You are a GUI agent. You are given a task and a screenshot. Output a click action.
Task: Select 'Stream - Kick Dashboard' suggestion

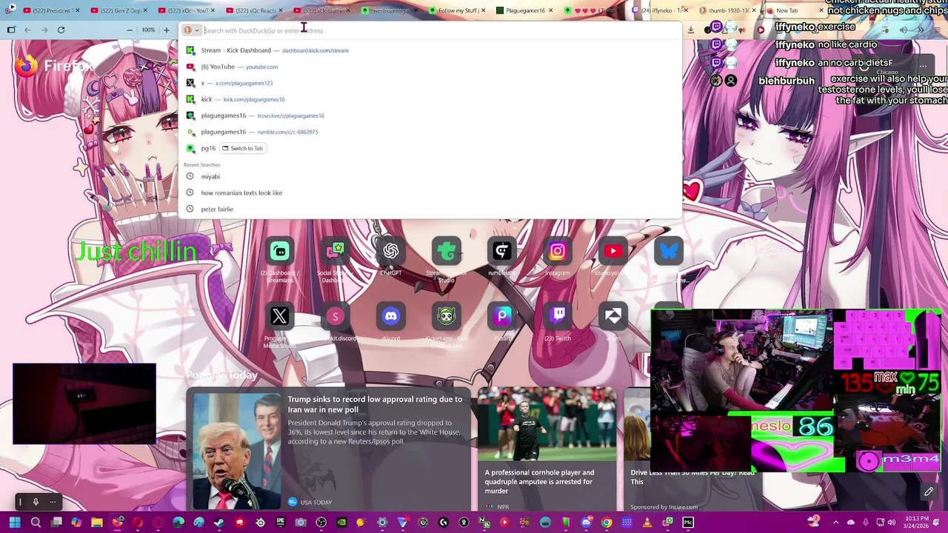tap(430, 50)
